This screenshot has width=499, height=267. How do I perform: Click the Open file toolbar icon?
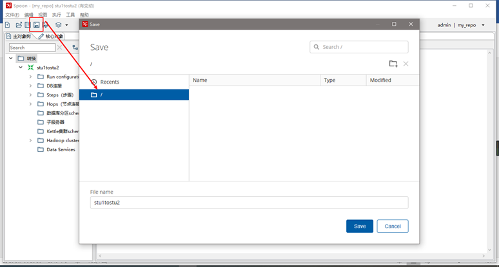(19, 25)
